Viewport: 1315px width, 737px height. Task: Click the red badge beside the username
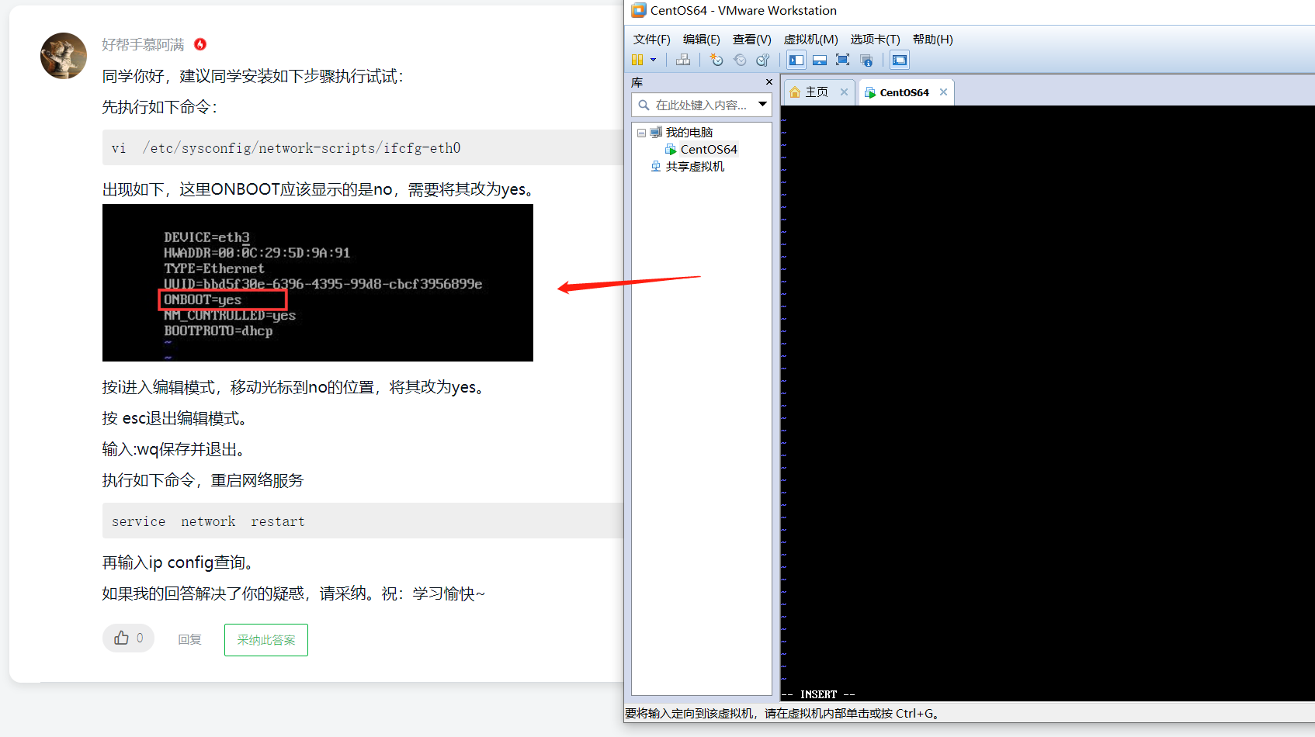[200, 44]
